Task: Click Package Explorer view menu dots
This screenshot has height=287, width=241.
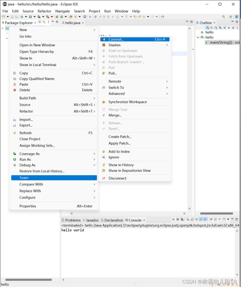Action: coord(48,22)
